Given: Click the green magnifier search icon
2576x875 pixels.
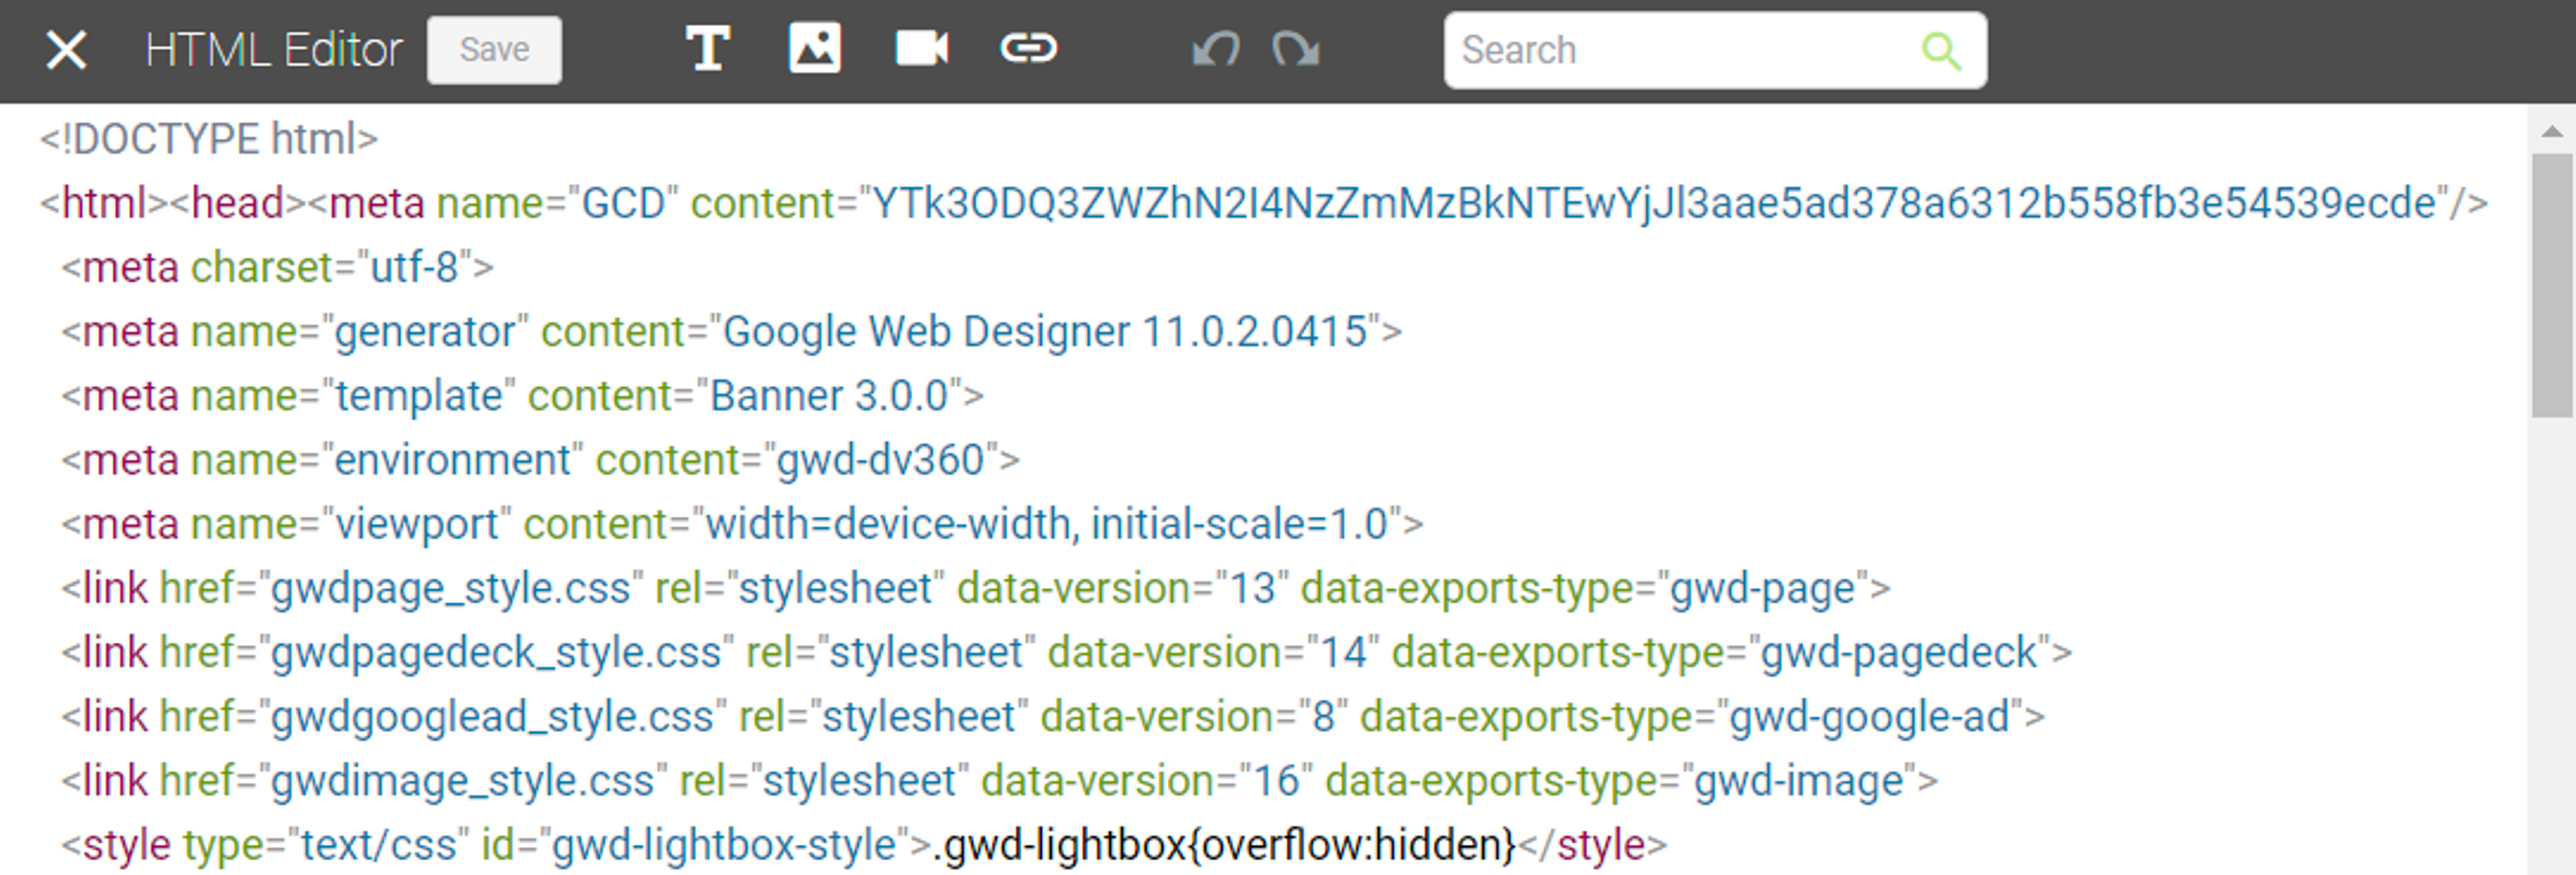Looking at the screenshot, I should click(x=1941, y=50).
